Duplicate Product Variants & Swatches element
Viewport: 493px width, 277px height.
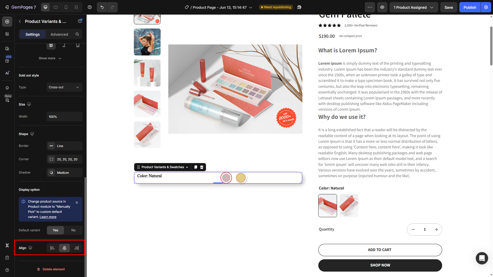pos(196,167)
